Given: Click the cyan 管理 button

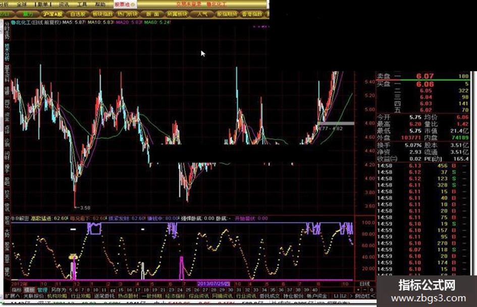Looking at the screenshot, I should point(42,290).
